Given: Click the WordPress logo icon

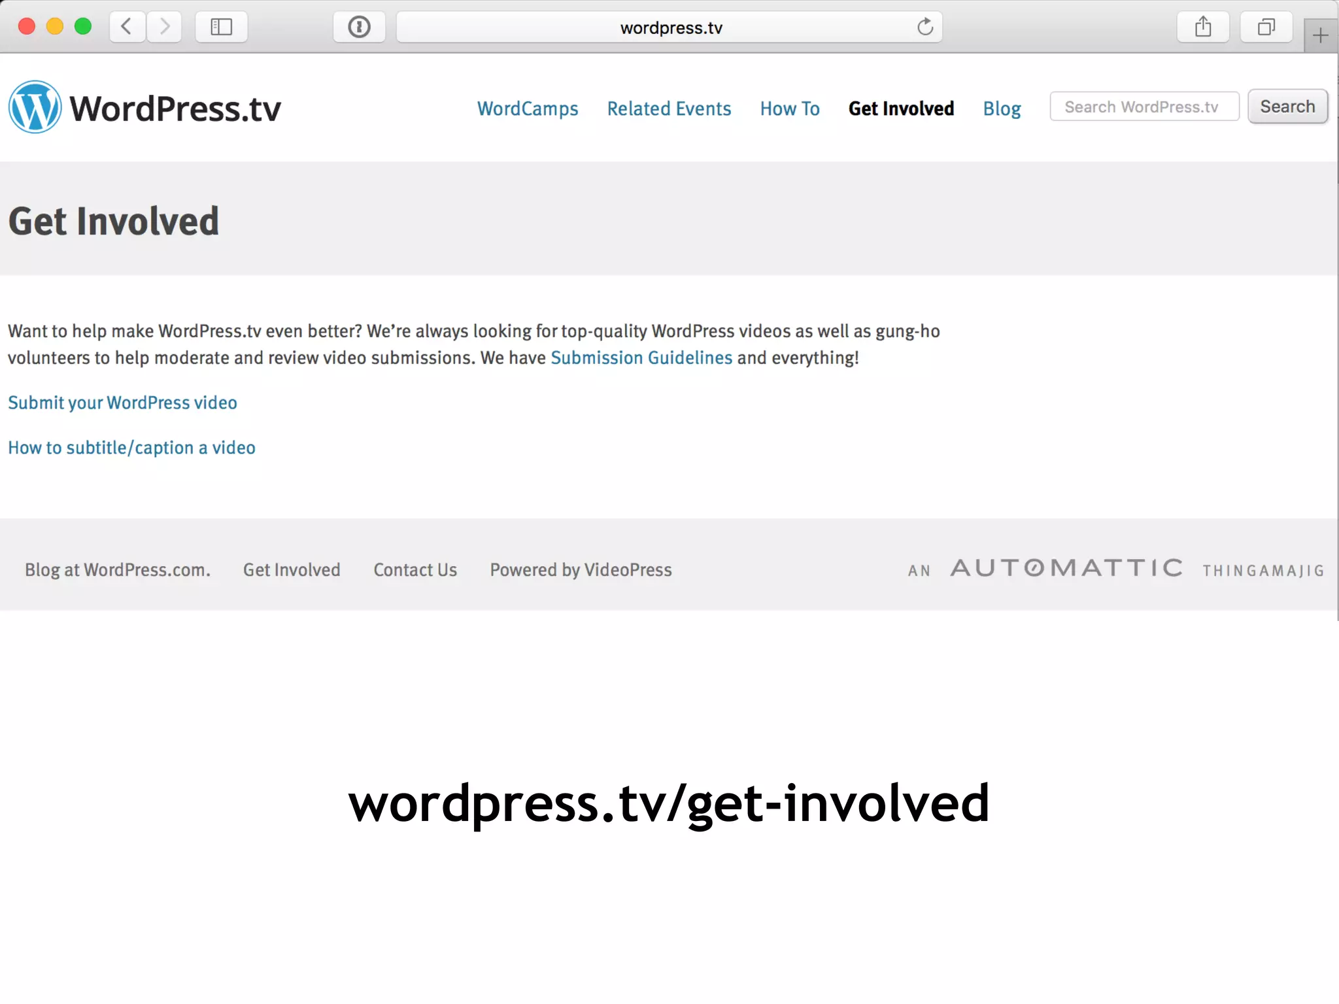Looking at the screenshot, I should 35,107.
